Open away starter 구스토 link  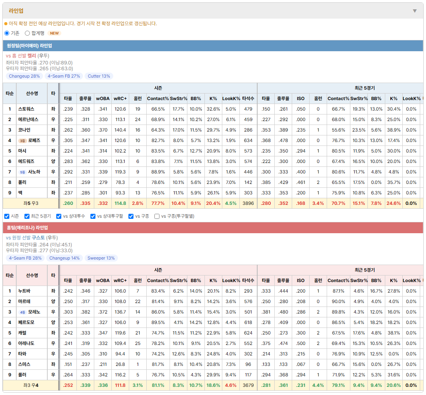click(x=38, y=238)
